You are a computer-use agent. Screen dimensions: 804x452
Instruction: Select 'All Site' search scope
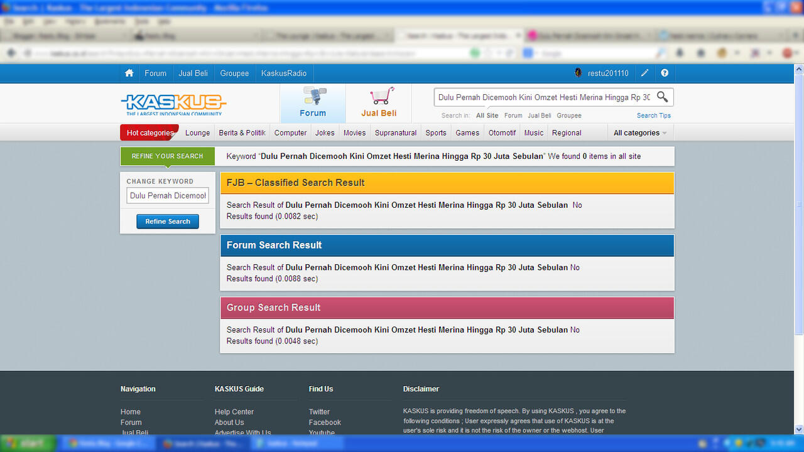coord(487,116)
